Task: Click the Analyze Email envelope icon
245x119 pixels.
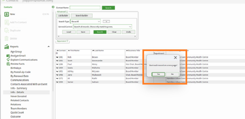Action: [8, 56]
